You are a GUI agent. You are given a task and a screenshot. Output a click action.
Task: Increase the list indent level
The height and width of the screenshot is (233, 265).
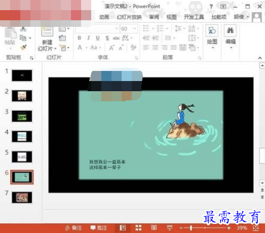coord(156,38)
